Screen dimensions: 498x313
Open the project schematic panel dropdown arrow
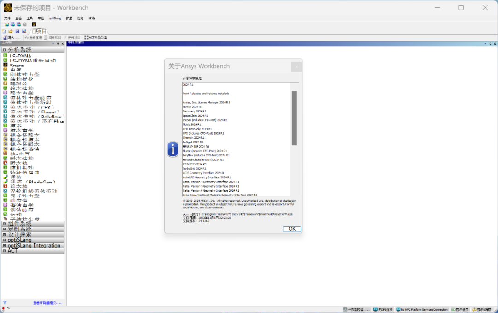tap(485, 44)
